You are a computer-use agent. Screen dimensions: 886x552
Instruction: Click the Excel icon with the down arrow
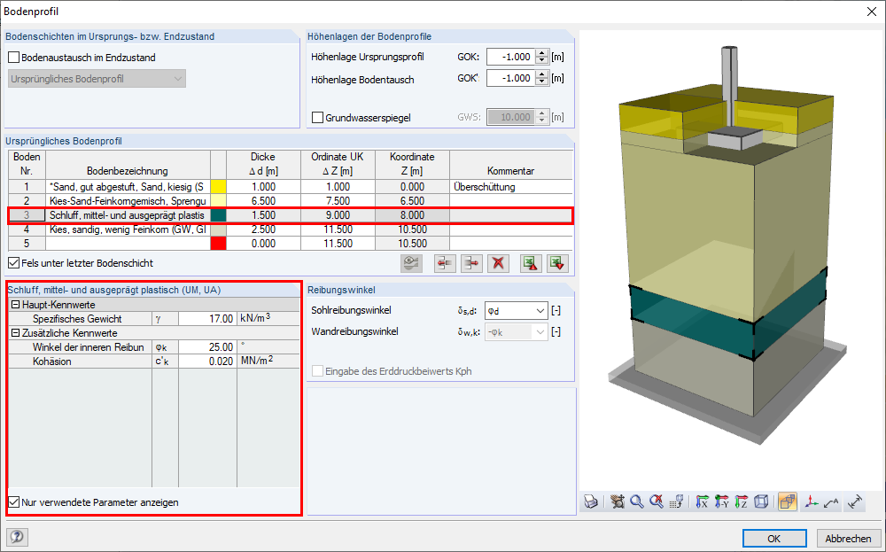(x=557, y=263)
